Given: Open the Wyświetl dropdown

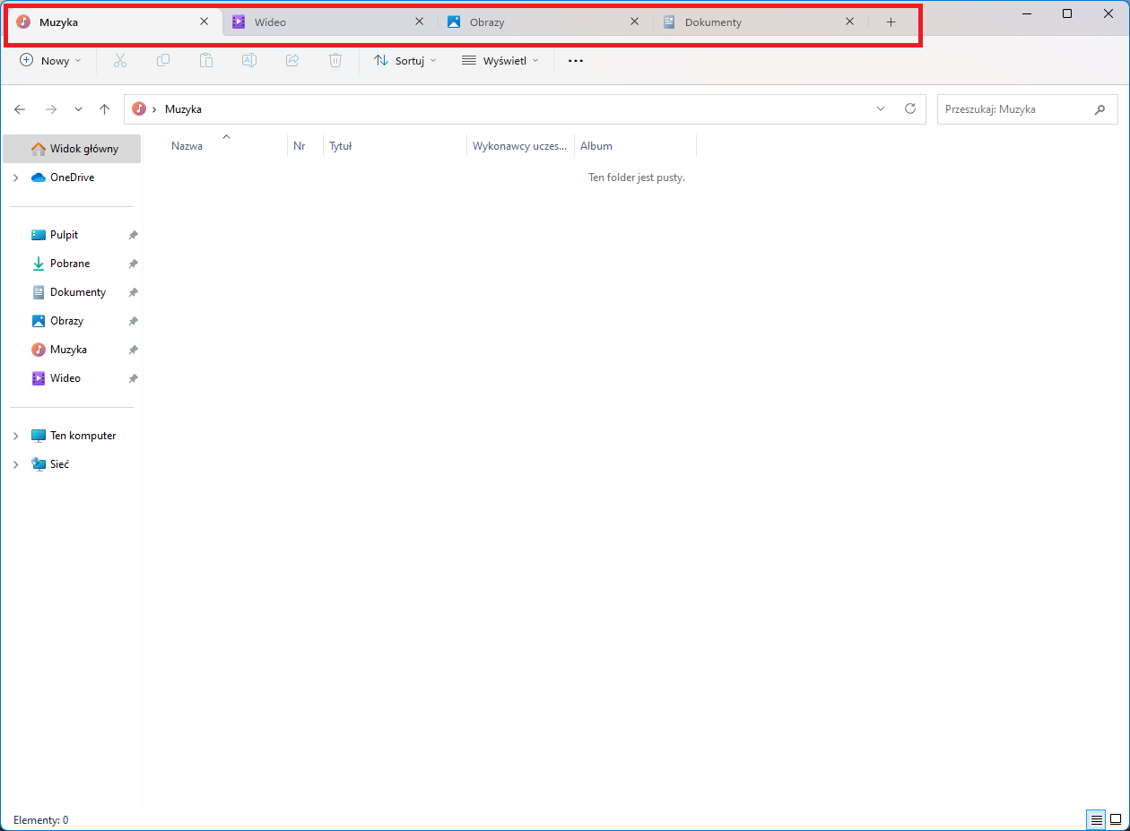Looking at the screenshot, I should [x=500, y=60].
